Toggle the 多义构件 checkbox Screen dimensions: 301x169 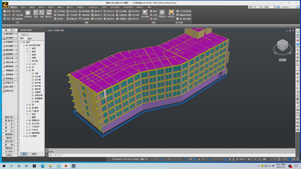click(30, 124)
